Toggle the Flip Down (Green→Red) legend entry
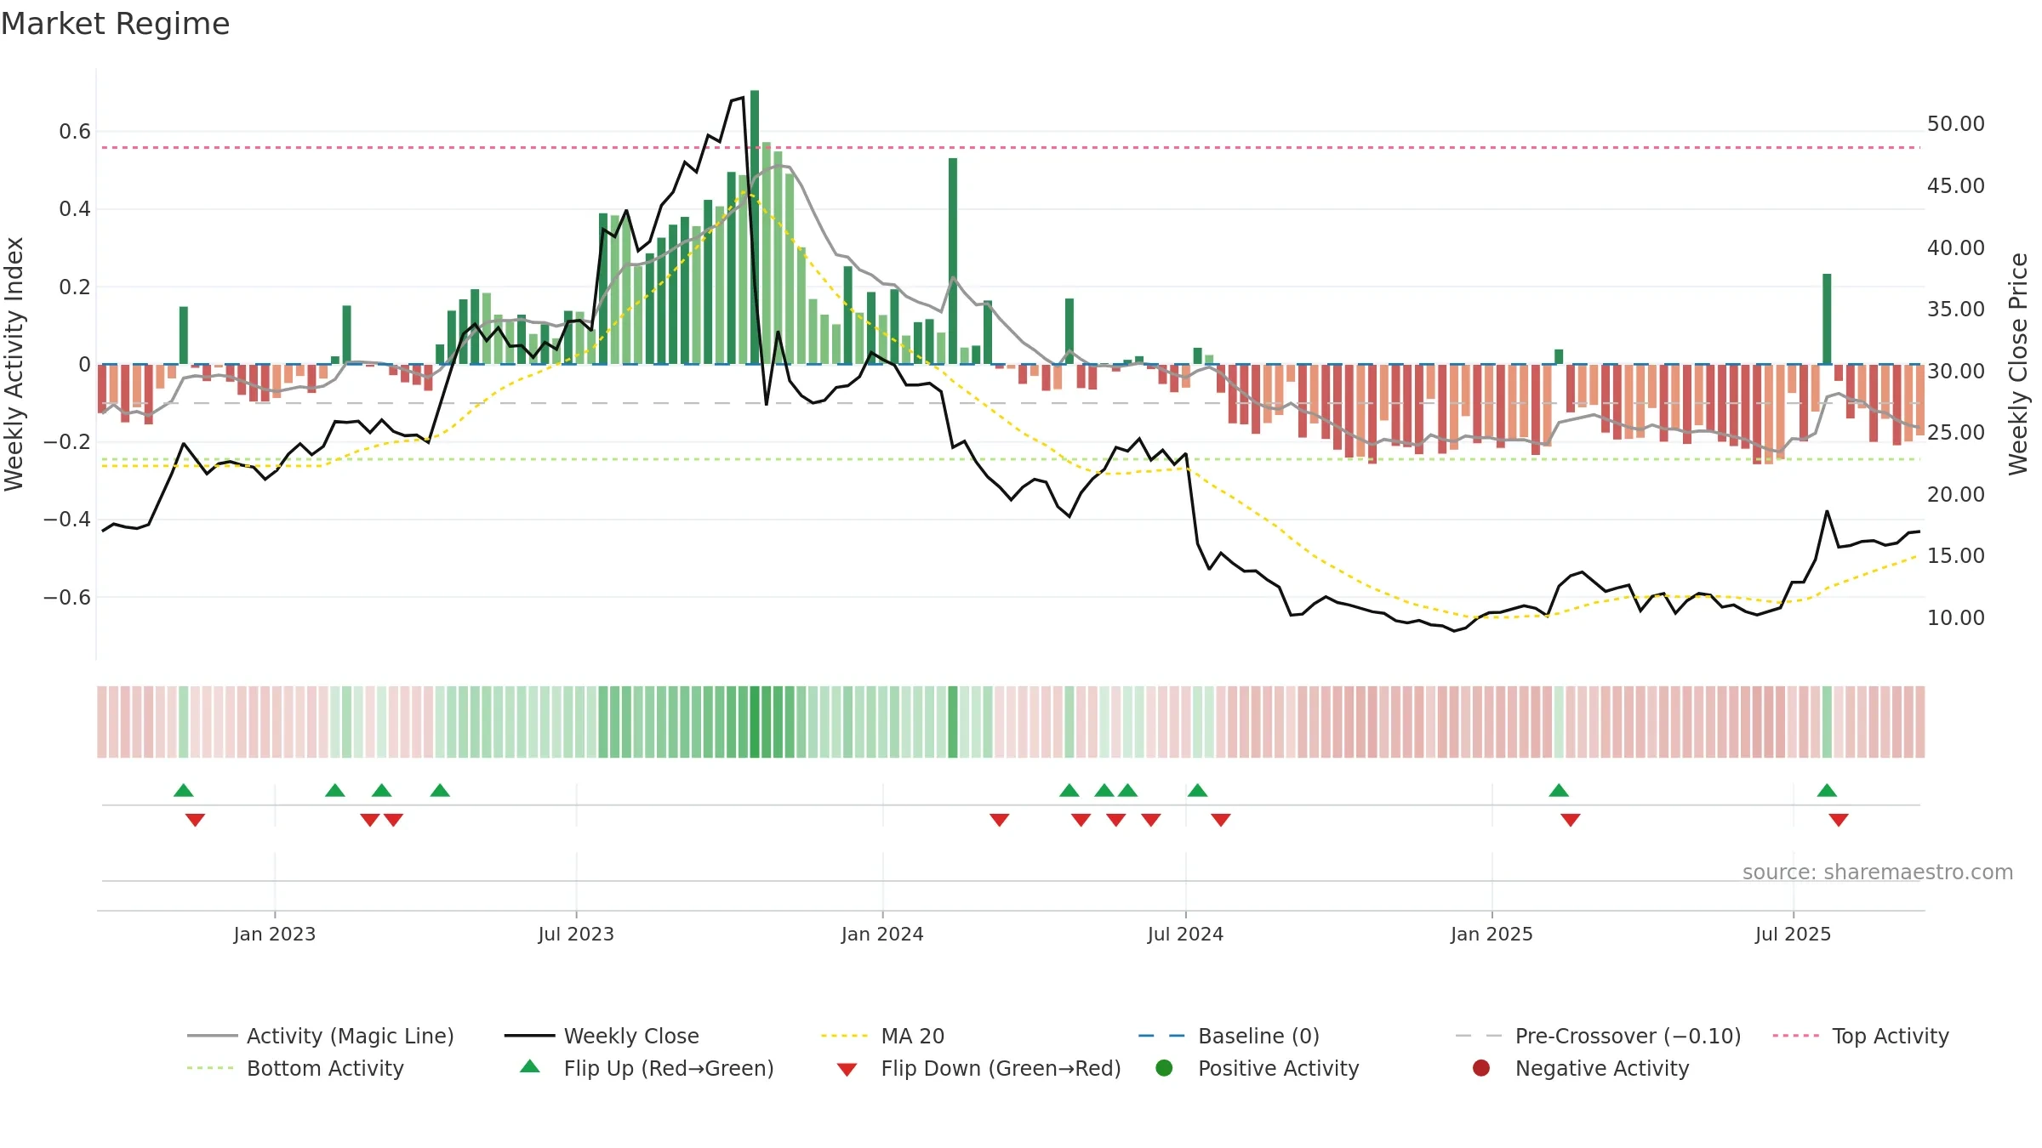Viewport: 2042px width, 1148px height. click(978, 1068)
